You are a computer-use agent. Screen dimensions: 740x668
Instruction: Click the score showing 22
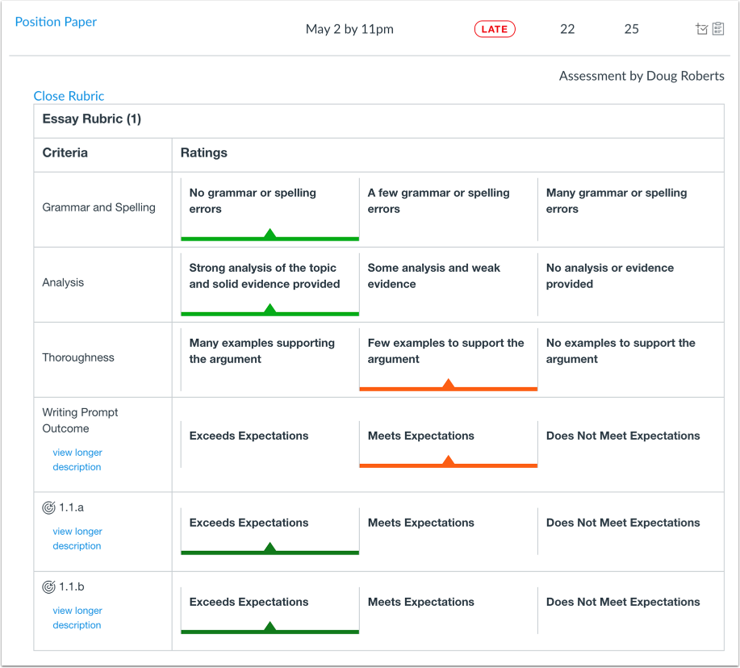(567, 28)
